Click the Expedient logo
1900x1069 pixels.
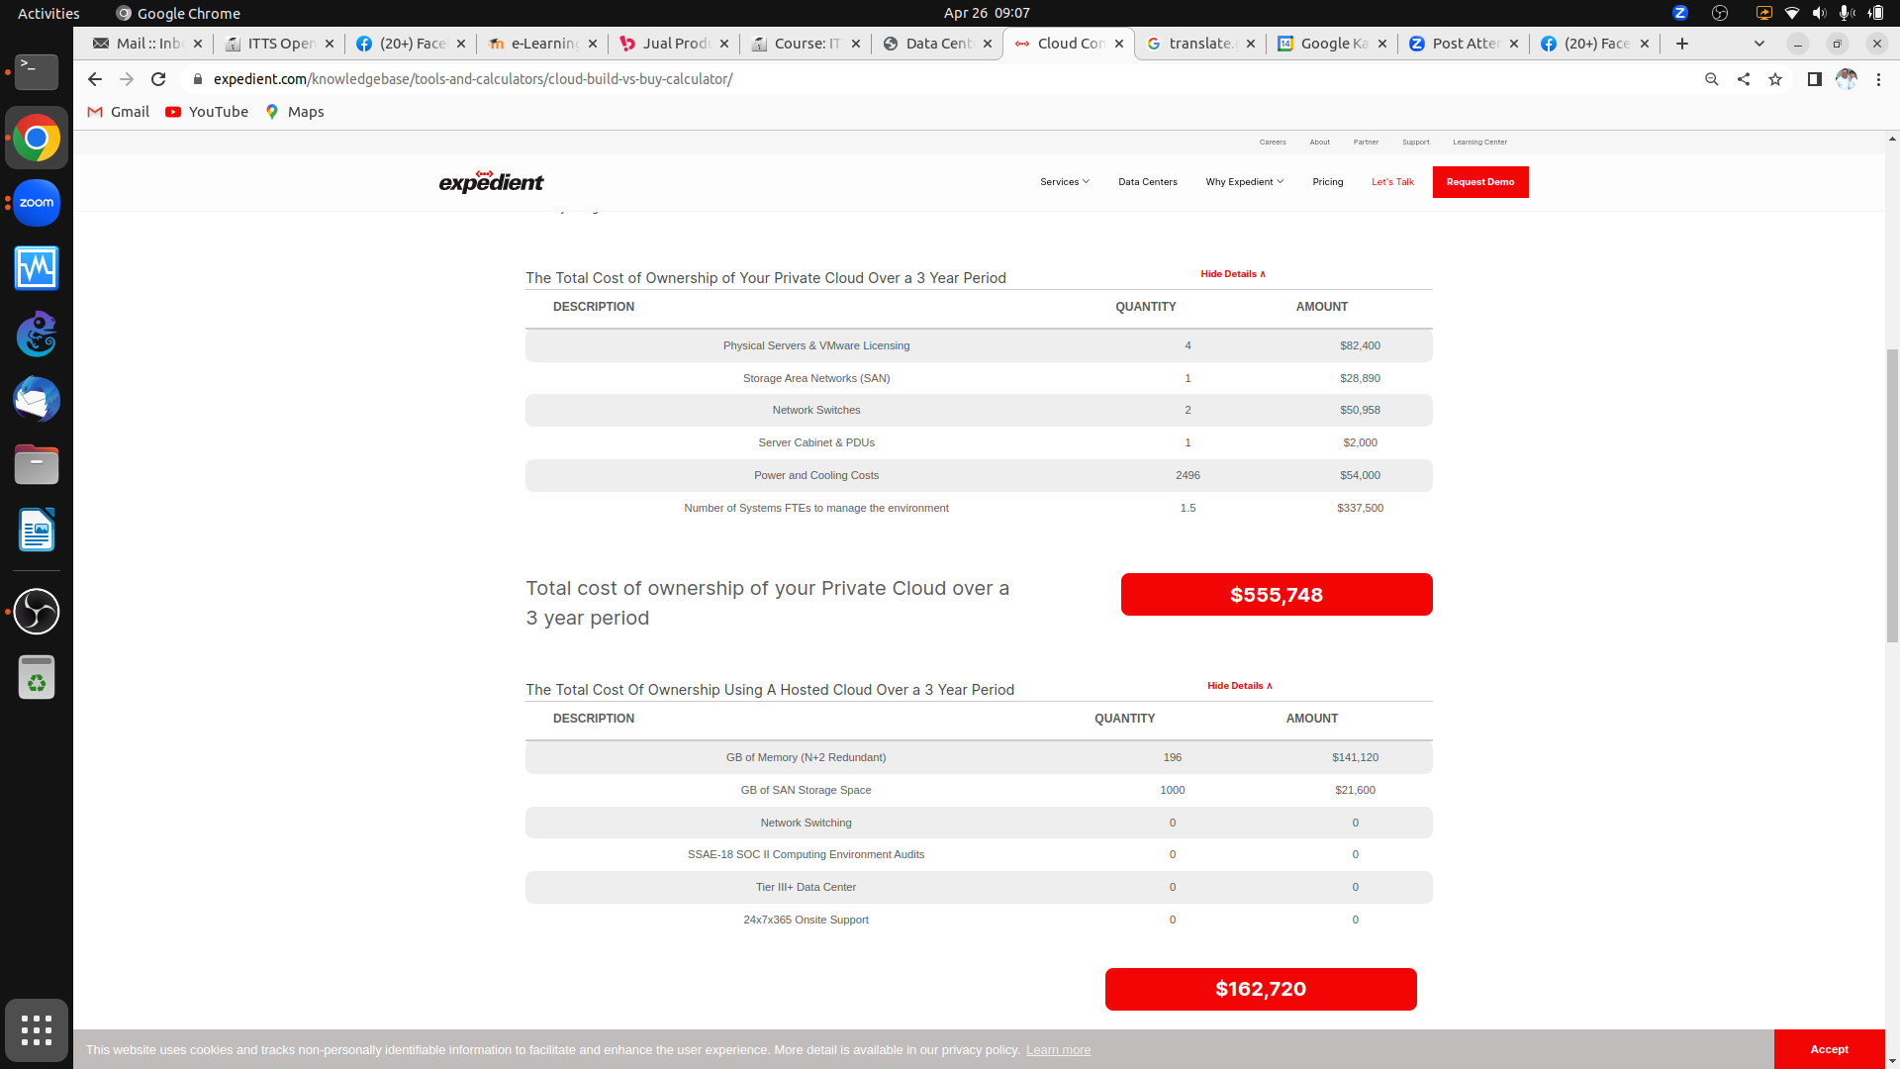pyautogui.click(x=491, y=182)
